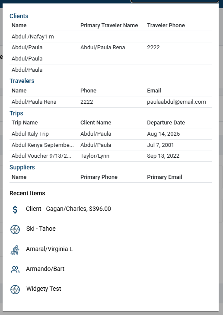Open recent item Client - Gagan/Charles, $396.00
Viewport: 223px width, 315px height.
(68, 209)
